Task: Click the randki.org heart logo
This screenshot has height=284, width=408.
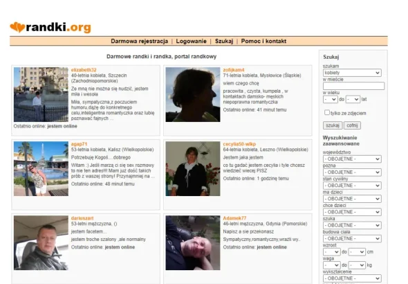Action: (50, 27)
